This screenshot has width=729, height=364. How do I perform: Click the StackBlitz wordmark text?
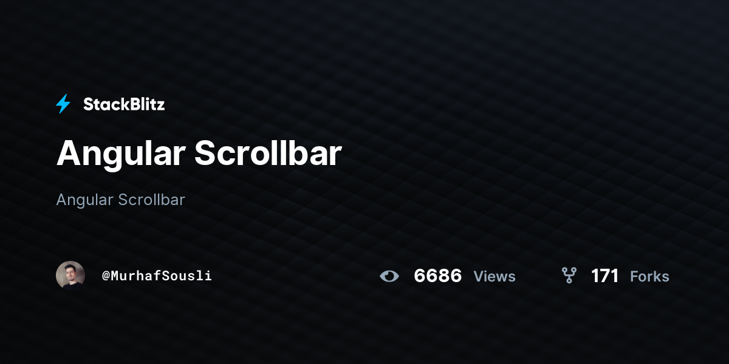[x=124, y=104]
